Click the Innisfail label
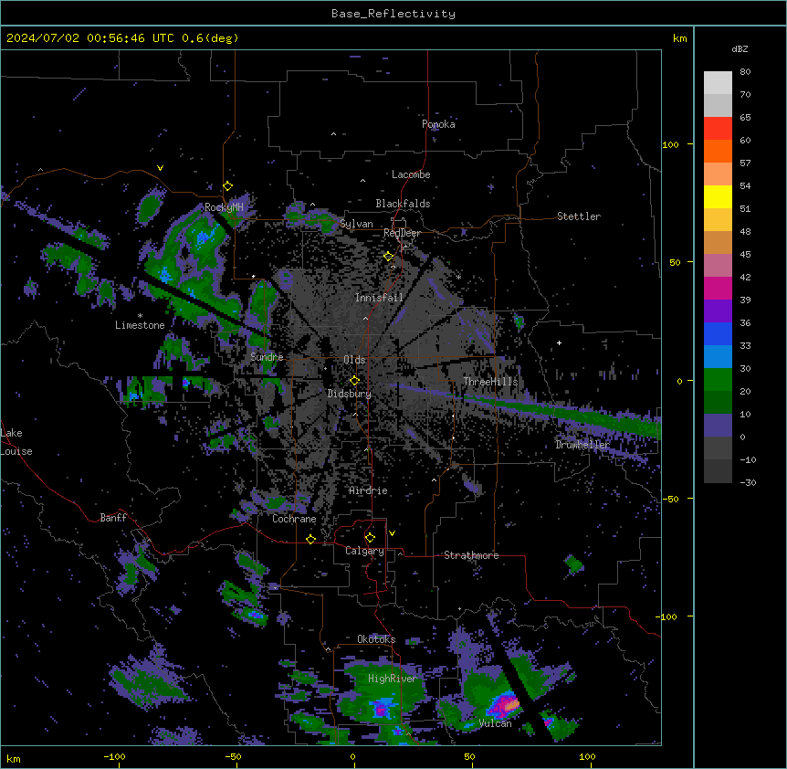 (379, 298)
